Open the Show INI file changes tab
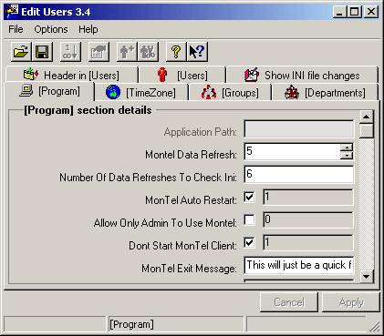This screenshot has width=384, height=336. (x=302, y=75)
